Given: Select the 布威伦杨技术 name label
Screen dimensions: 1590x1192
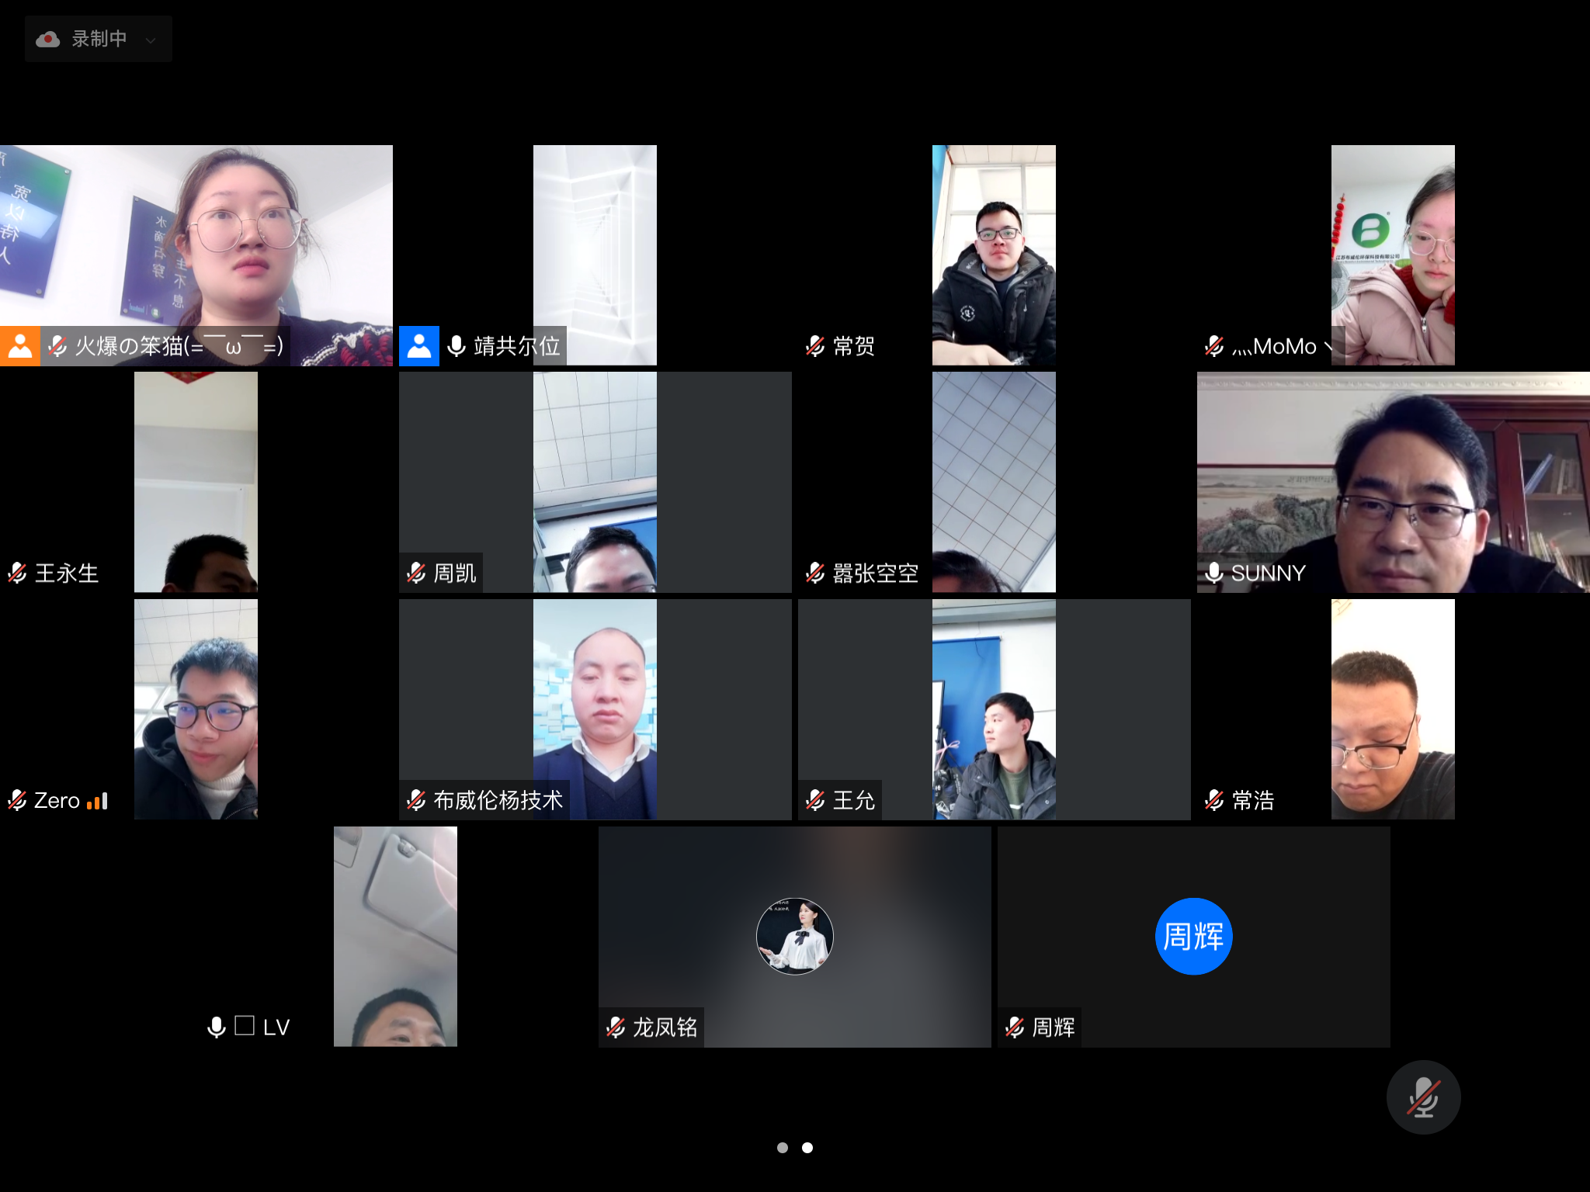Looking at the screenshot, I should pyautogui.click(x=498, y=801).
